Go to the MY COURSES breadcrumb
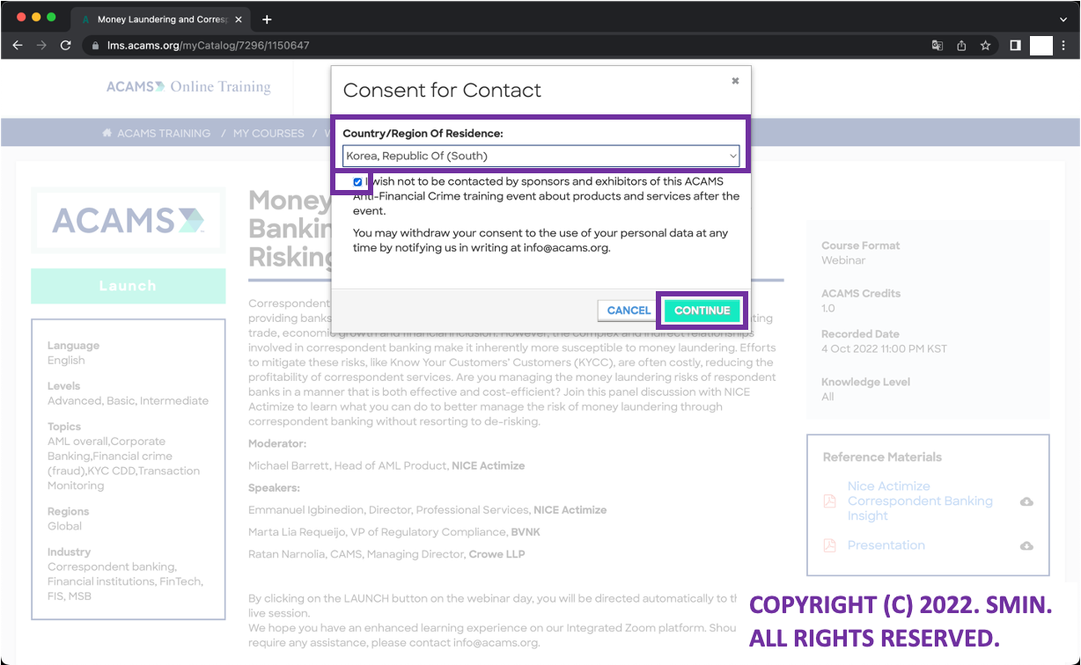The height and width of the screenshot is (665, 1081). (x=268, y=134)
